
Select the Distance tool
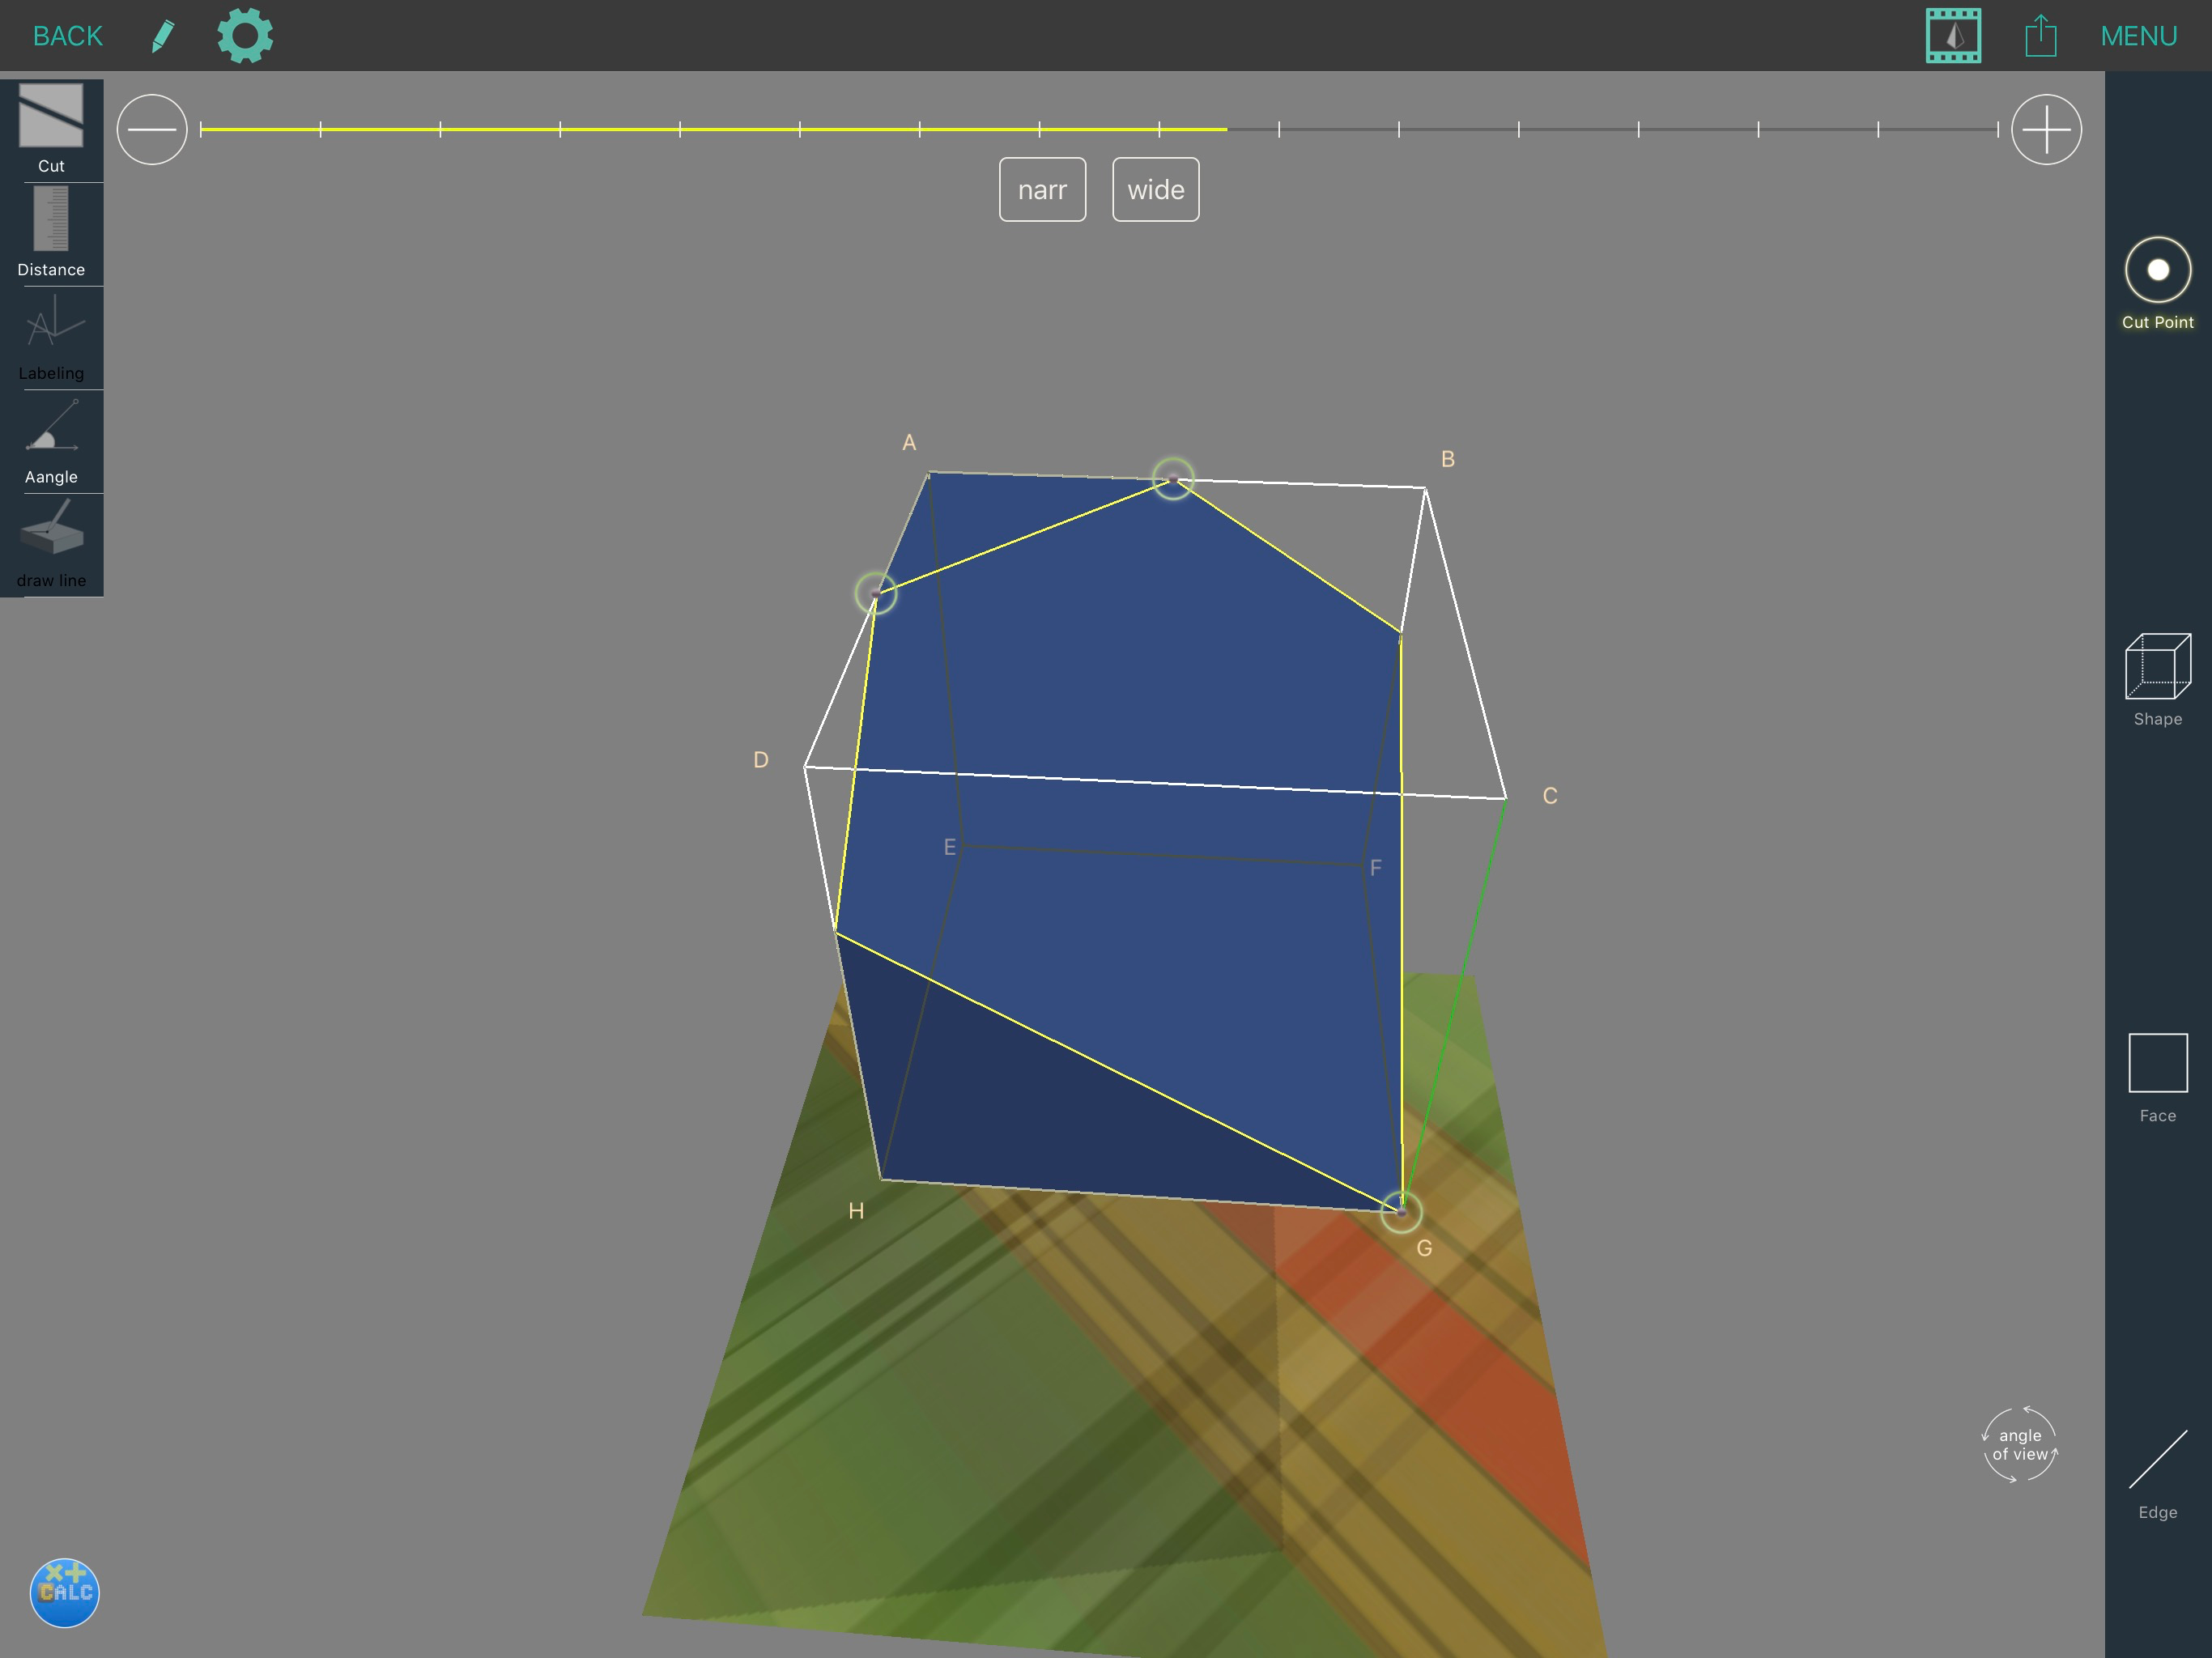(x=51, y=234)
